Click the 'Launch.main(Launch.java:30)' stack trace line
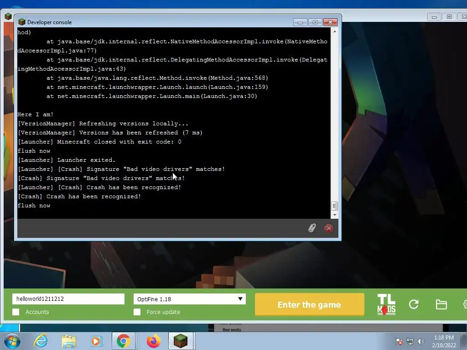The height and width of the screenshot is (350, 467). (152, 96)
